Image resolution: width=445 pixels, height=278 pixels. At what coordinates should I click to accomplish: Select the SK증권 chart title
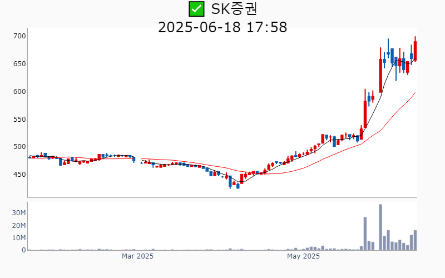click(234, 9)
